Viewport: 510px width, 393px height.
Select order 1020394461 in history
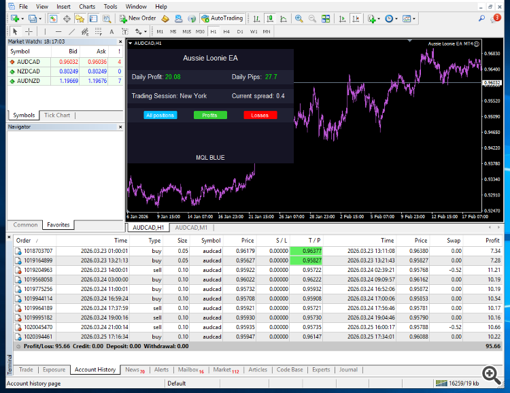click(x=258, y=337)
